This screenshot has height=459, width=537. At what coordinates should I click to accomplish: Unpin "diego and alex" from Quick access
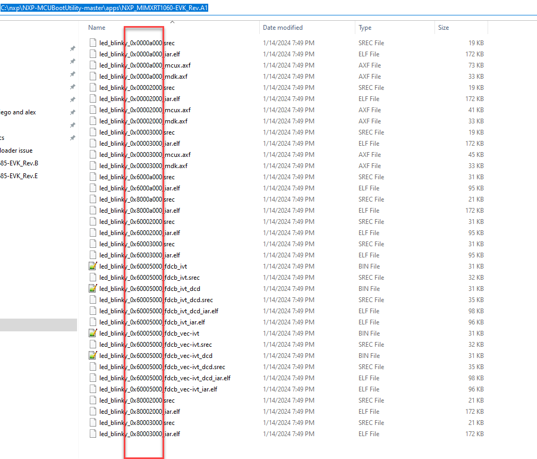pyautogui.click(x=72, y=112)
